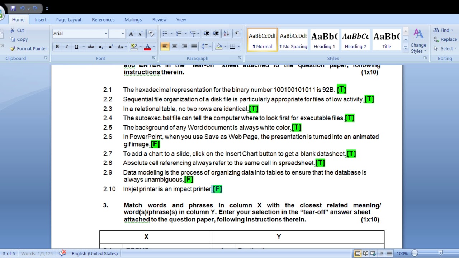Shrink the font with Shrink Font button

141,33
